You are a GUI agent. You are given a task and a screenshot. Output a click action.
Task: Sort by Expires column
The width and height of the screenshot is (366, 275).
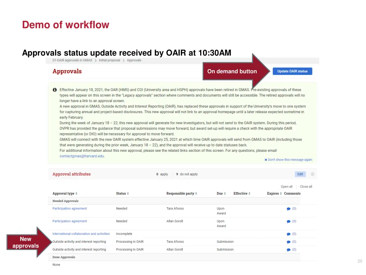274,193
